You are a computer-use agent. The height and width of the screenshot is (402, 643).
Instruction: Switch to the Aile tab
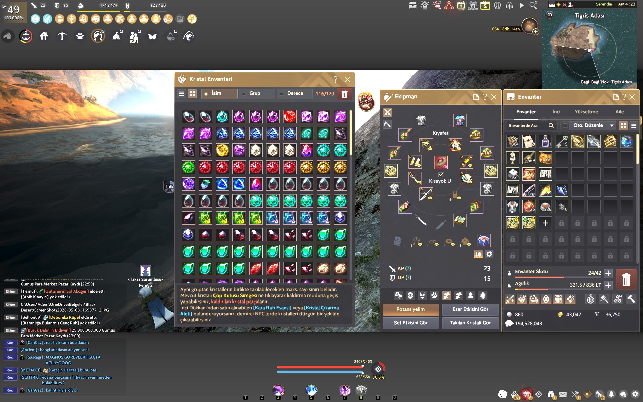pyautogui.click(x=619, y=112)
